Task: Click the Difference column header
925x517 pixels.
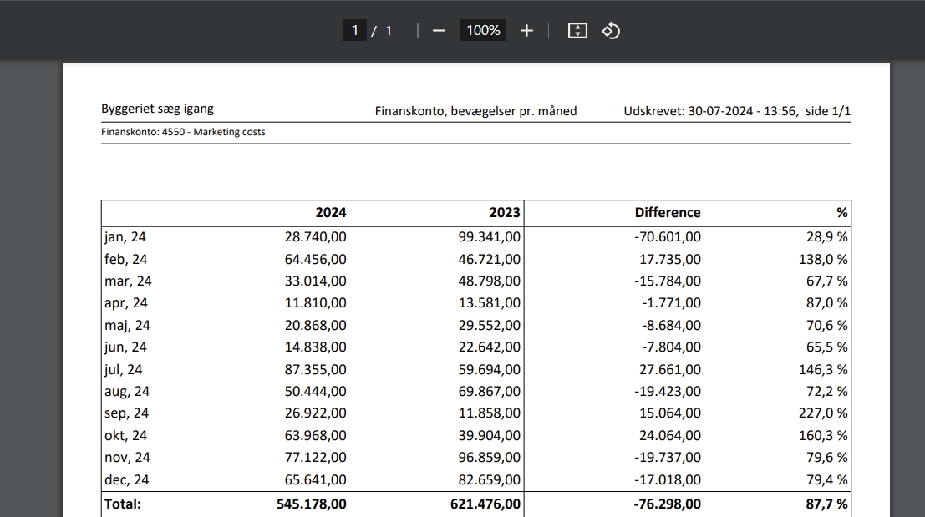Action: click(x=668, y=212)
